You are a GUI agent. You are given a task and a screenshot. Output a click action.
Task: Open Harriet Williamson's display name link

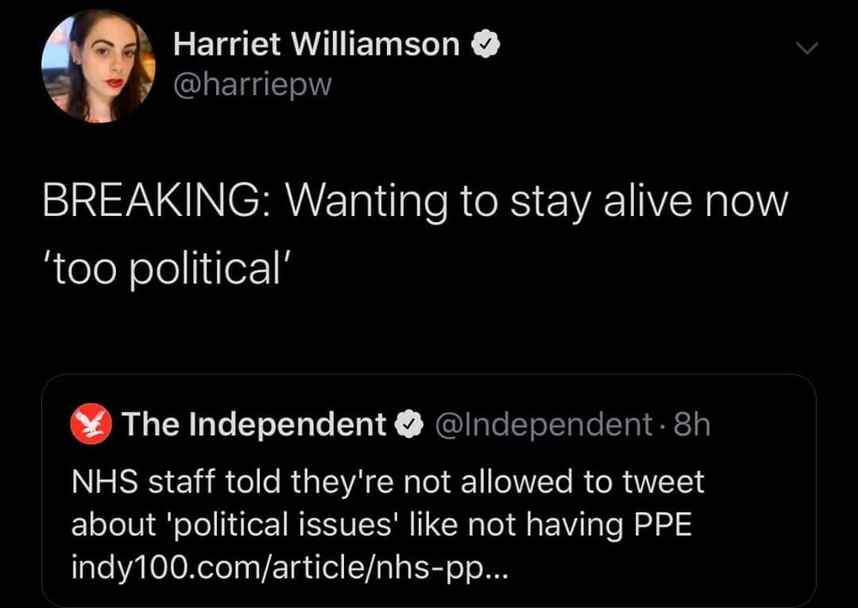(316, 46)
